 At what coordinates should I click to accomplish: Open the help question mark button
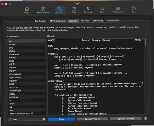pyautogui.click(x=146, y=118)
